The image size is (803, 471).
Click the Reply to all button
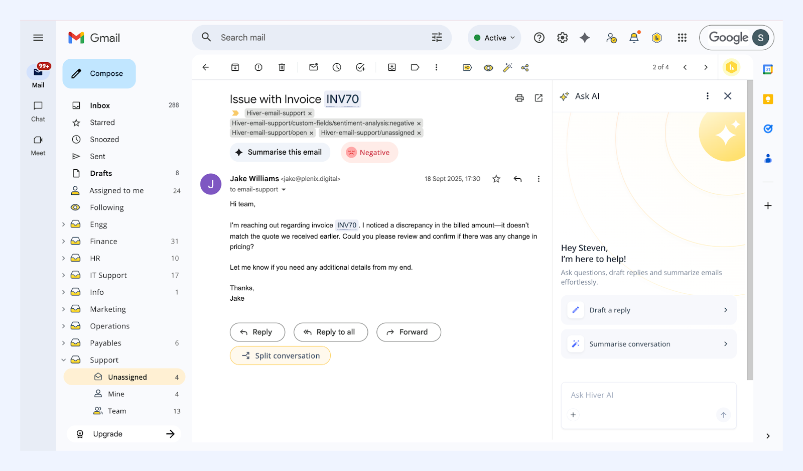(331, 332)
